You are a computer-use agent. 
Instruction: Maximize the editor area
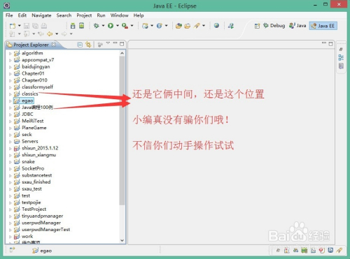pos(330,44)
